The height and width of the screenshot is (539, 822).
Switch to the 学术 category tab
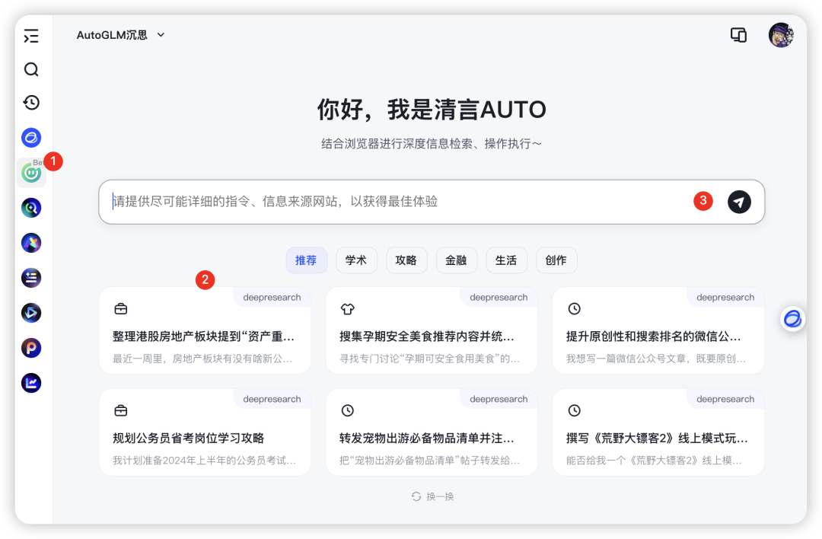(x=356, y=260)
